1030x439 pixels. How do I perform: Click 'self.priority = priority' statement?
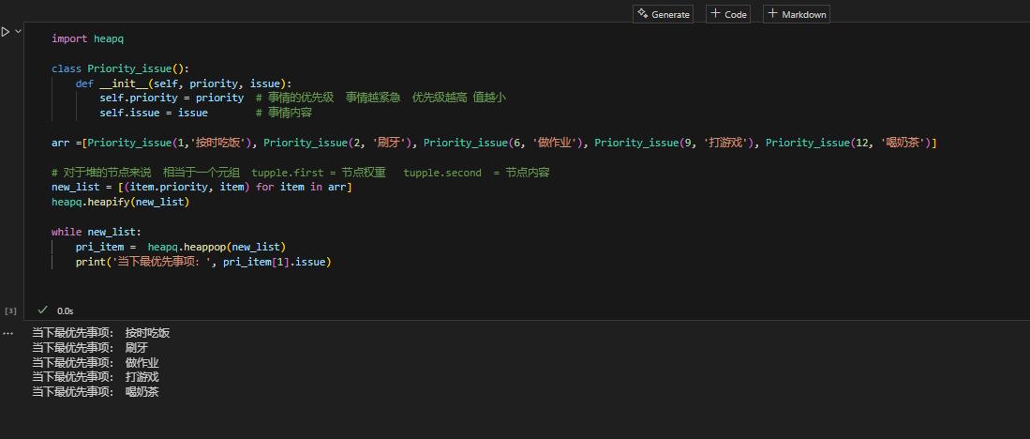click(x=172, y=98)
